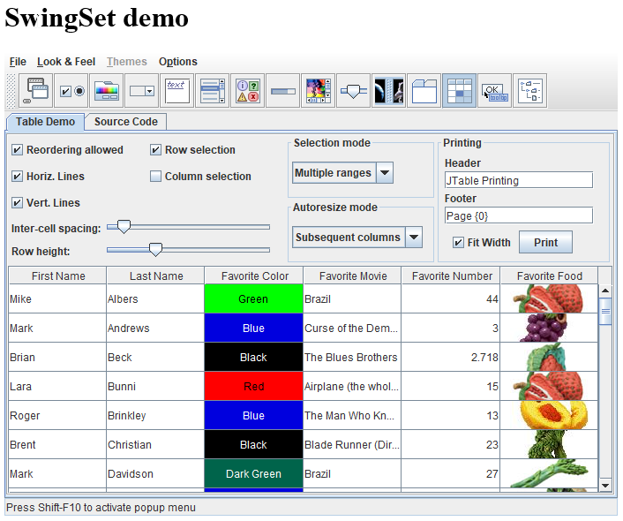
Task: Click the Row height slider knob
Action: pos(155,249)
